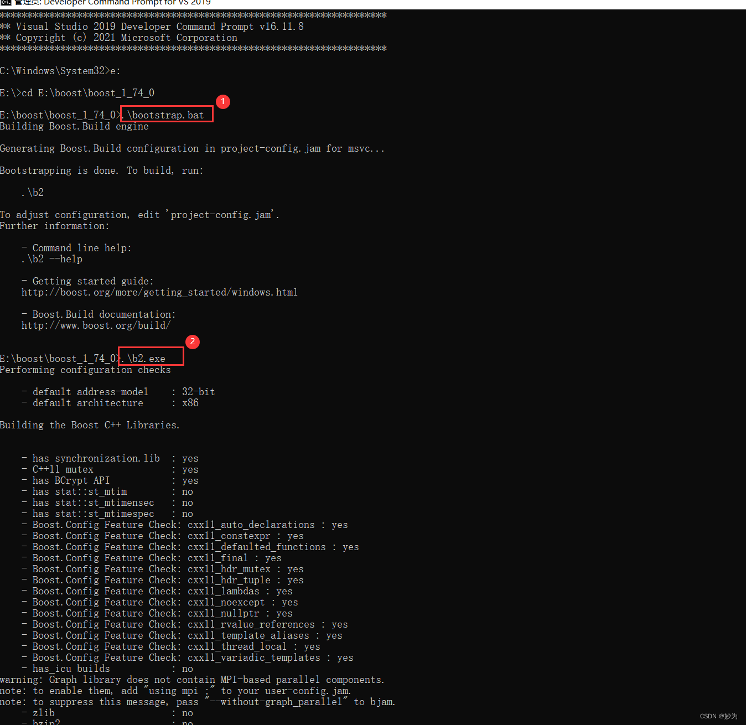Viewport: 746px width, 725px height.
Task: Click the 'cxx11_nullptr : yes' line
Action: point(157,613)
